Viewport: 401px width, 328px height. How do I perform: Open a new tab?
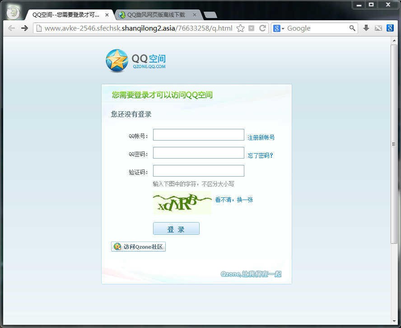tap(210, 15)
